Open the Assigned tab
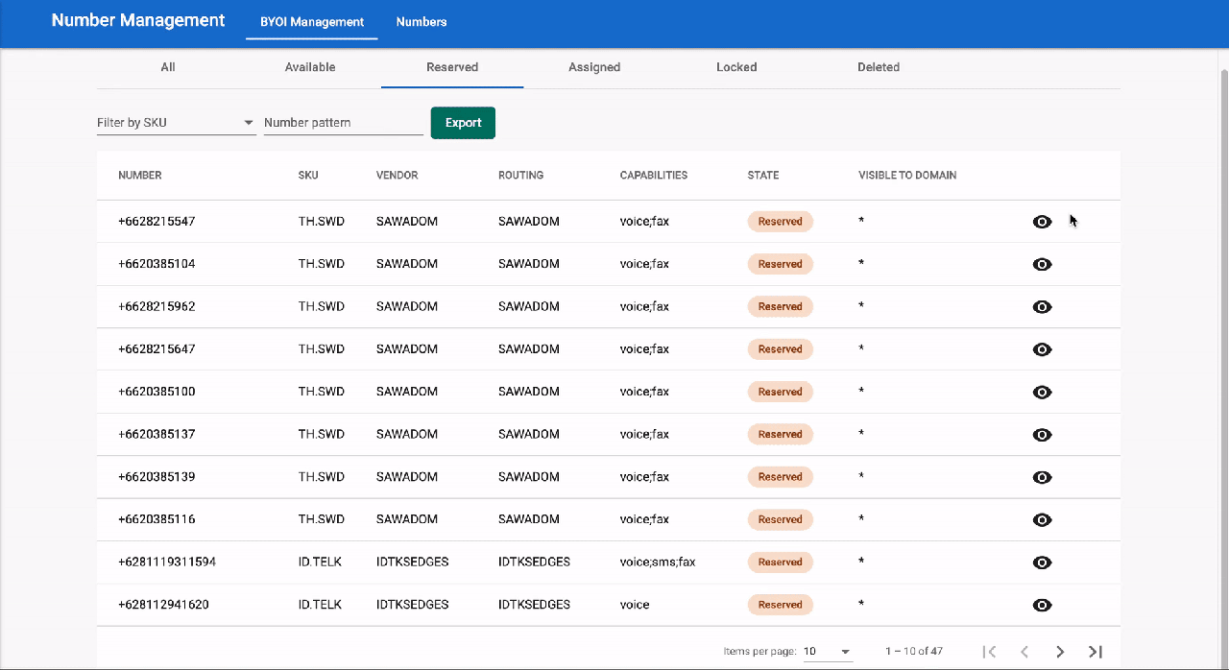Image resolution: width=1229 pixels, height=670 pixels. coord(594,67)
